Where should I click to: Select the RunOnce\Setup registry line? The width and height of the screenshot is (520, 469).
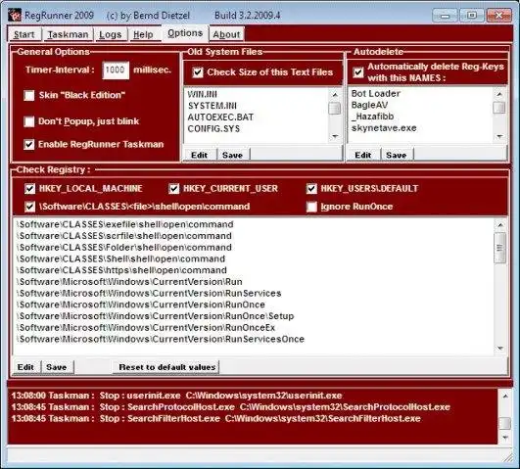pos(156,316)
